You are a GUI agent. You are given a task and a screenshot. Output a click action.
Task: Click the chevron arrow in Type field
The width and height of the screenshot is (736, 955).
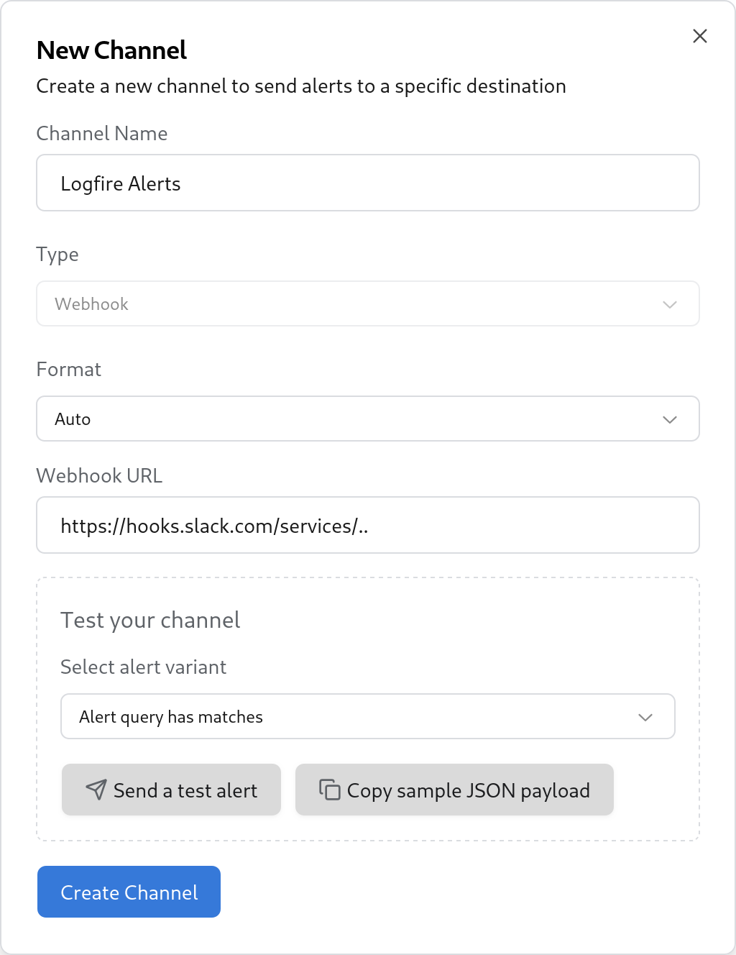coord(669,304)
